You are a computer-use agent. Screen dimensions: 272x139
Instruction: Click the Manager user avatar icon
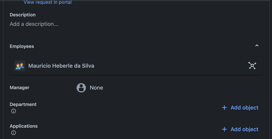tap(81, 88)
